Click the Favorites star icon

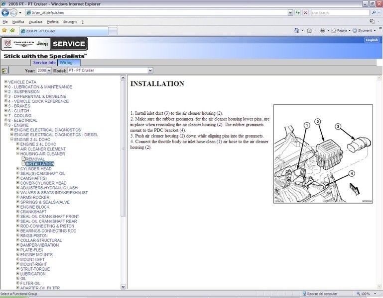click(x=4, y=30)
